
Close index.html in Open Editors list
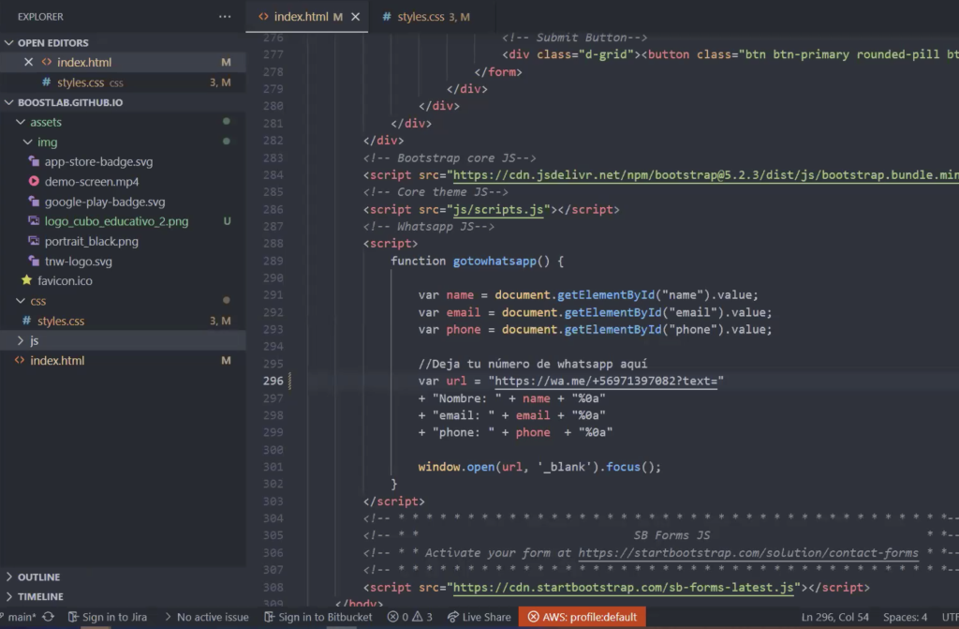tap(28, 62)
